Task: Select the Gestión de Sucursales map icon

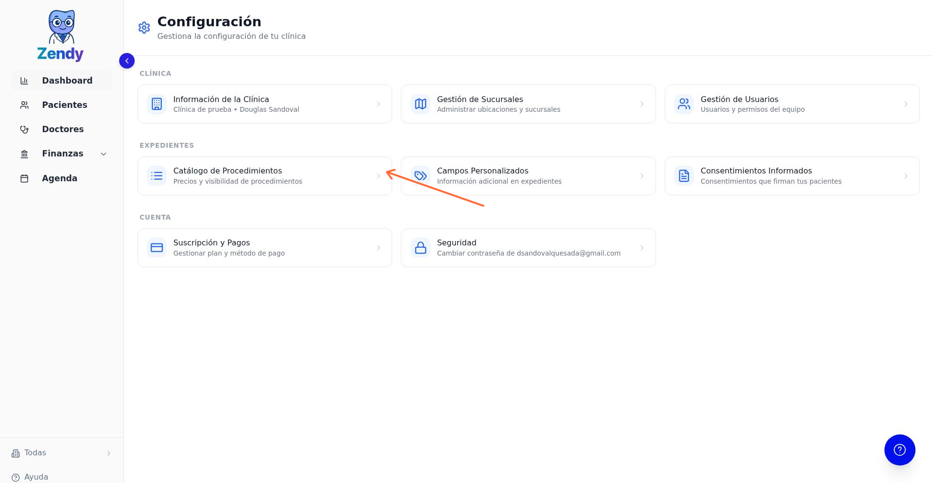Action: pos(420,103)
